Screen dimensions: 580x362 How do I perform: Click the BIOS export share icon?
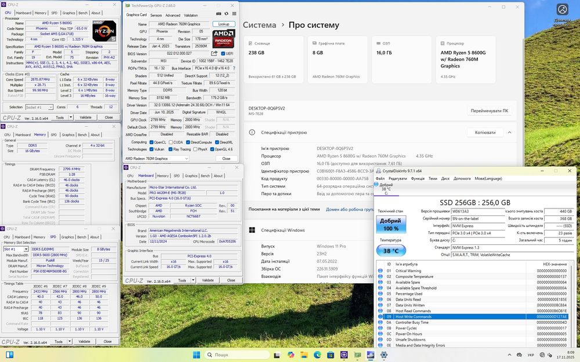(x=215, y=53)
